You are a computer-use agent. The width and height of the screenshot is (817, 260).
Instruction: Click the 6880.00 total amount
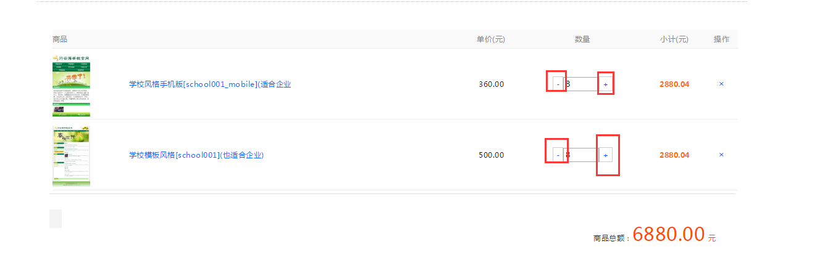click(668, 234)
